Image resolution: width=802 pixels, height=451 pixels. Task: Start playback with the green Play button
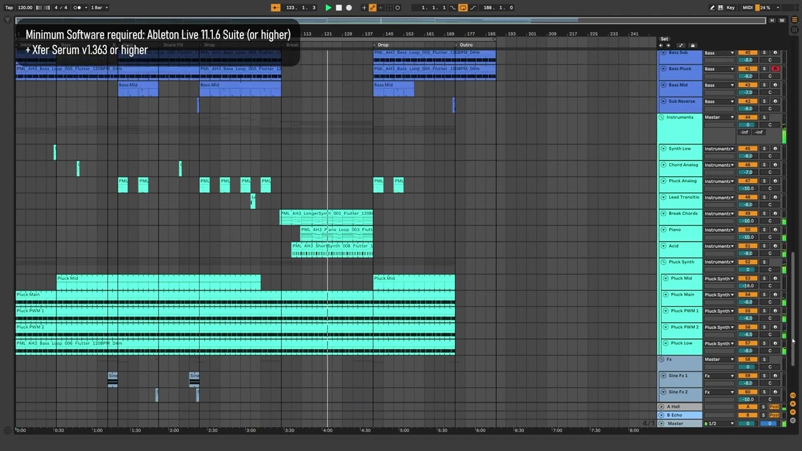point(328,8)
